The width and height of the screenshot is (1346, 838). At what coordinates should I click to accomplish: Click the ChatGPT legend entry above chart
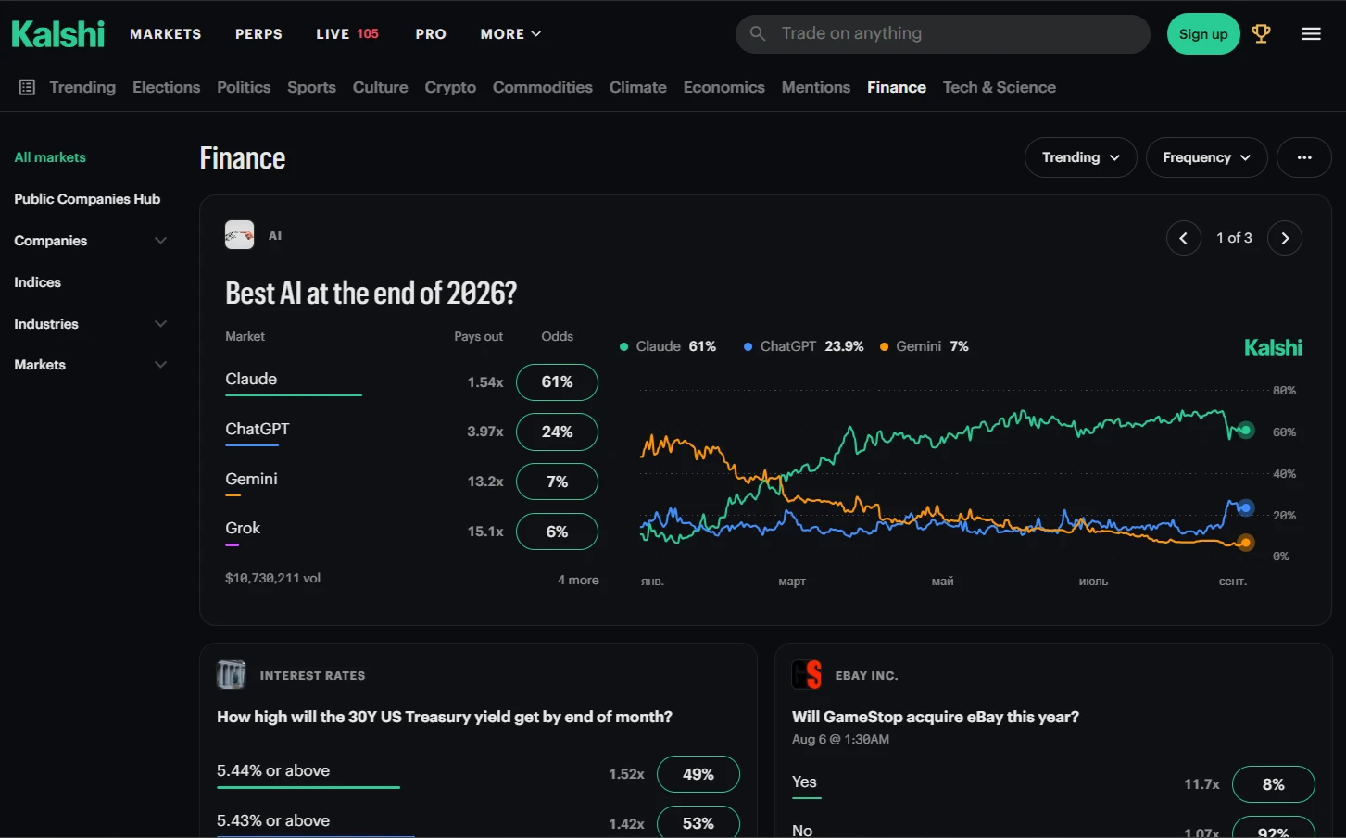(x=803, y=346)
